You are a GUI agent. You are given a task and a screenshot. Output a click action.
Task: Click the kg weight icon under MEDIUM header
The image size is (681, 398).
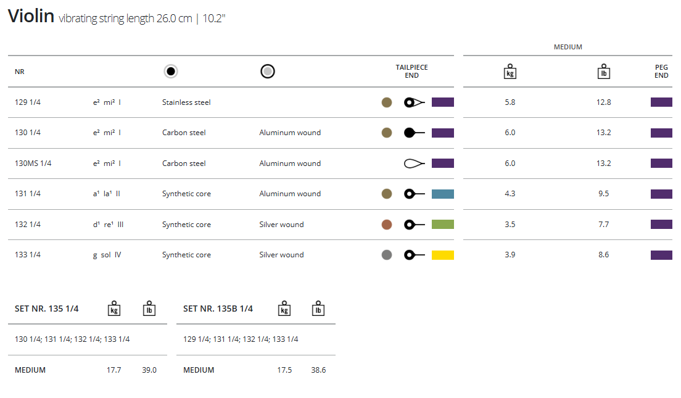[x=510, y=72]
